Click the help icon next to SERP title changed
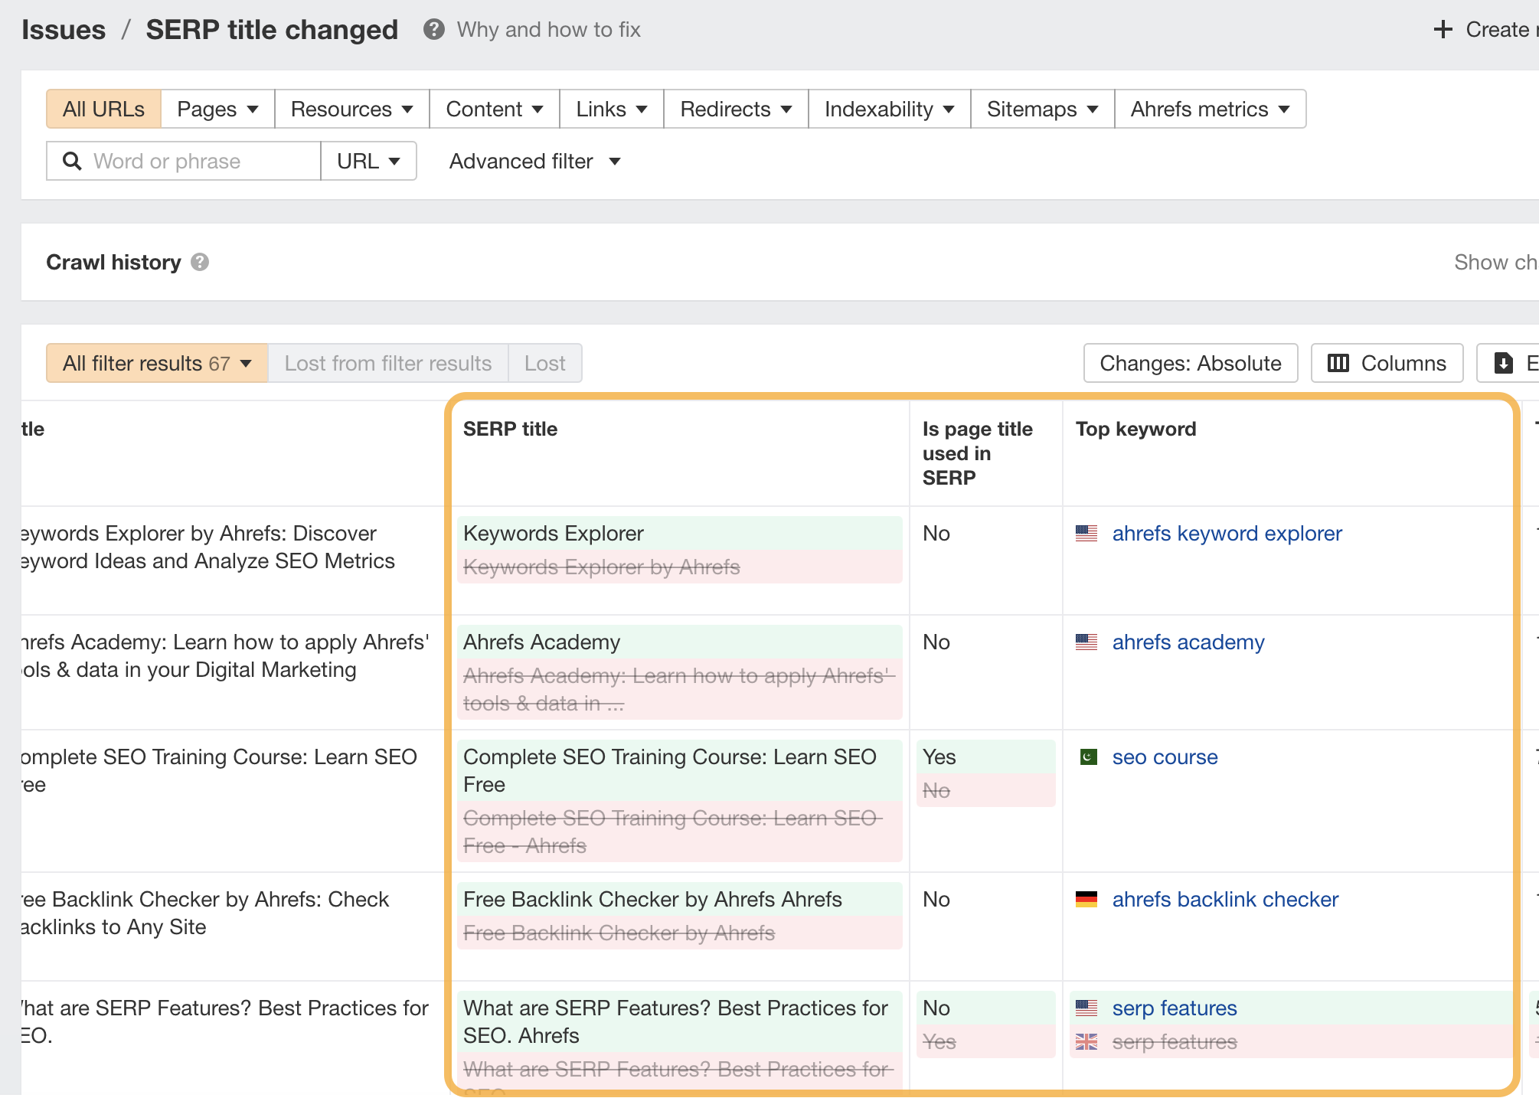 433,30
